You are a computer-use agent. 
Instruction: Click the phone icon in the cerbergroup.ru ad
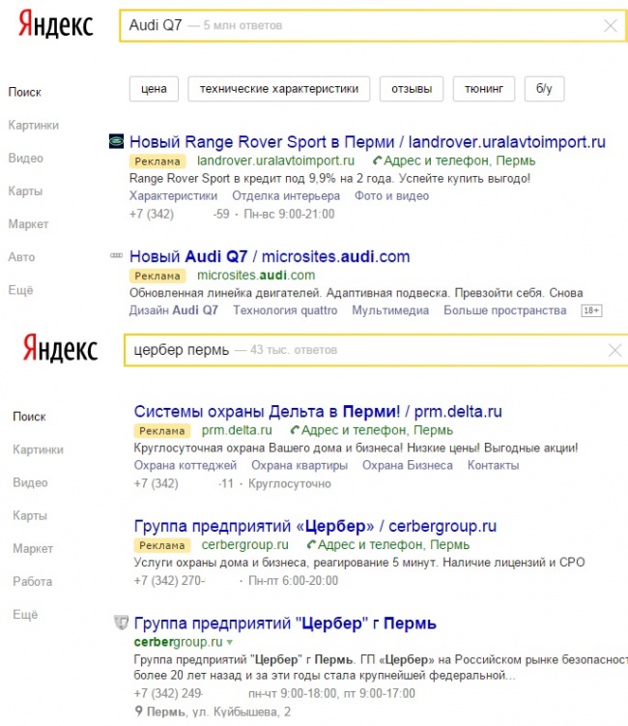(311, 544)
